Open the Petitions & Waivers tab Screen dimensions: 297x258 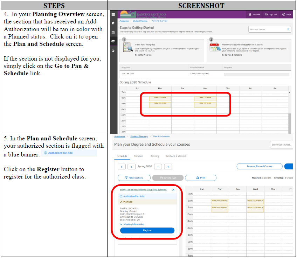click(x=176, y=156)
